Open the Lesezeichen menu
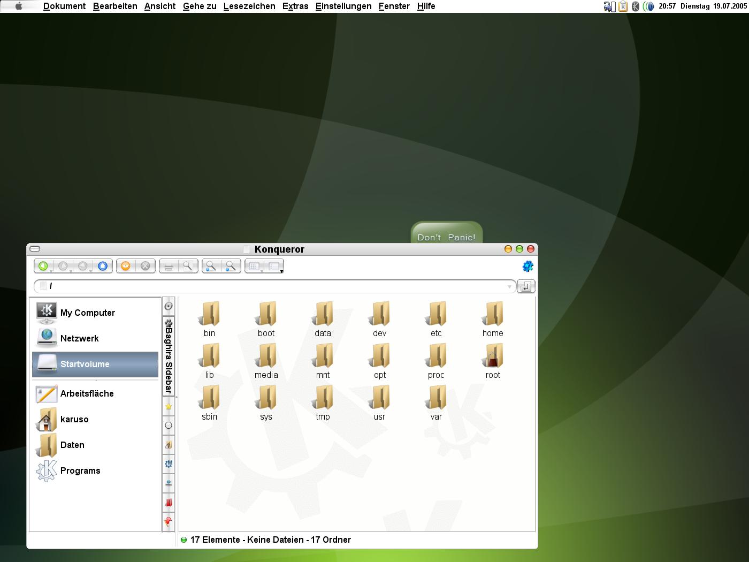 [x=249, y=6]
